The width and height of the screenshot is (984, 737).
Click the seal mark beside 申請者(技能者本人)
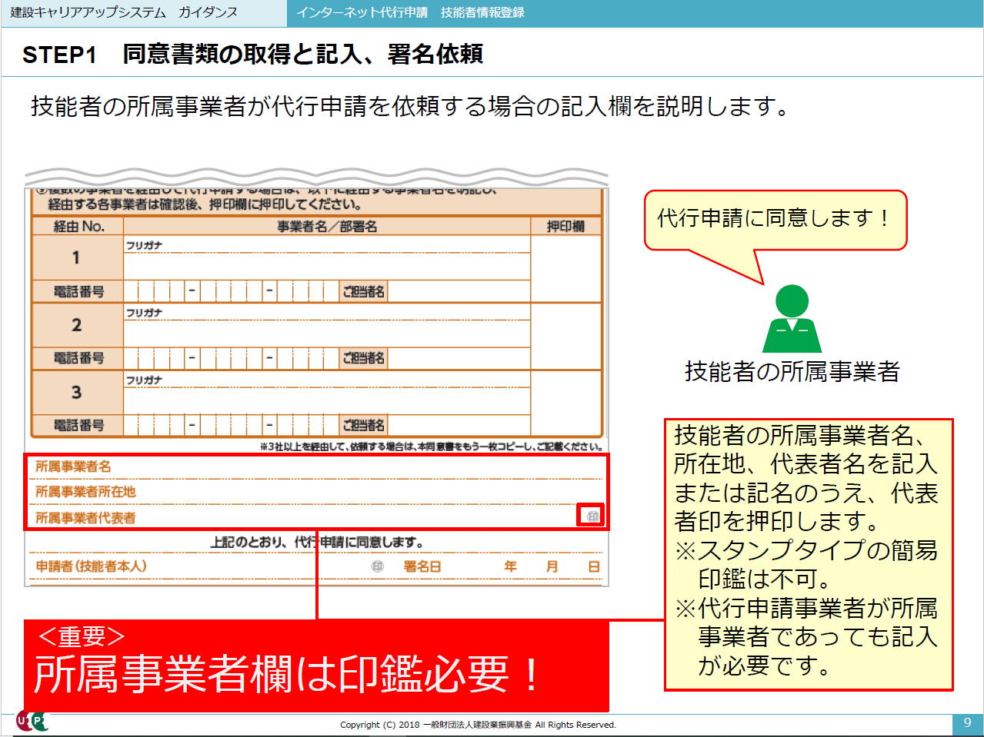(377, 566)
